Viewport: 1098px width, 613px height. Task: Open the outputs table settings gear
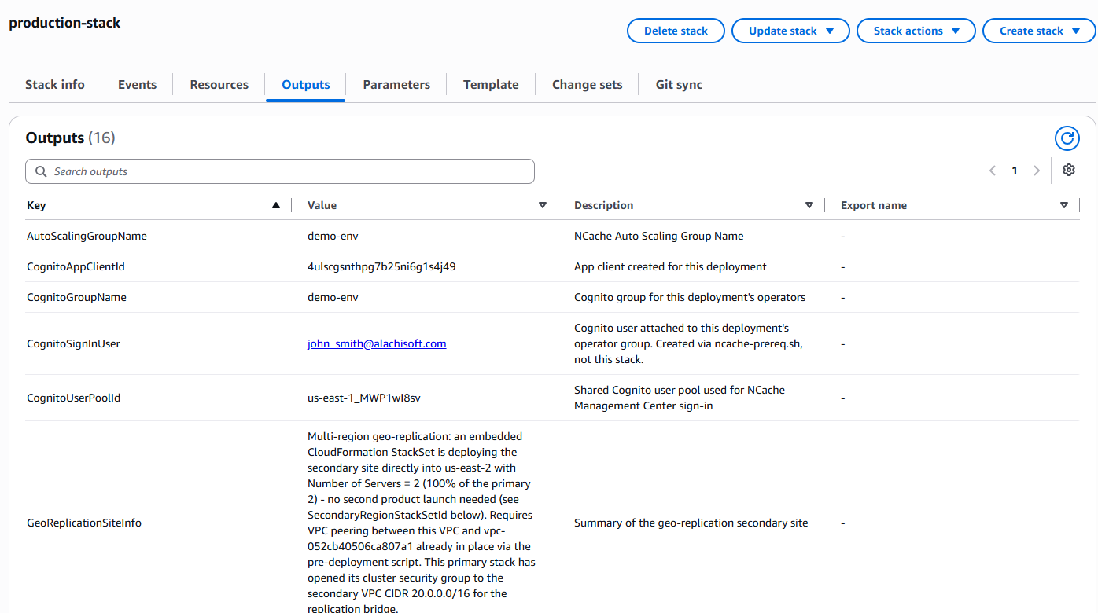(1068, 170)
